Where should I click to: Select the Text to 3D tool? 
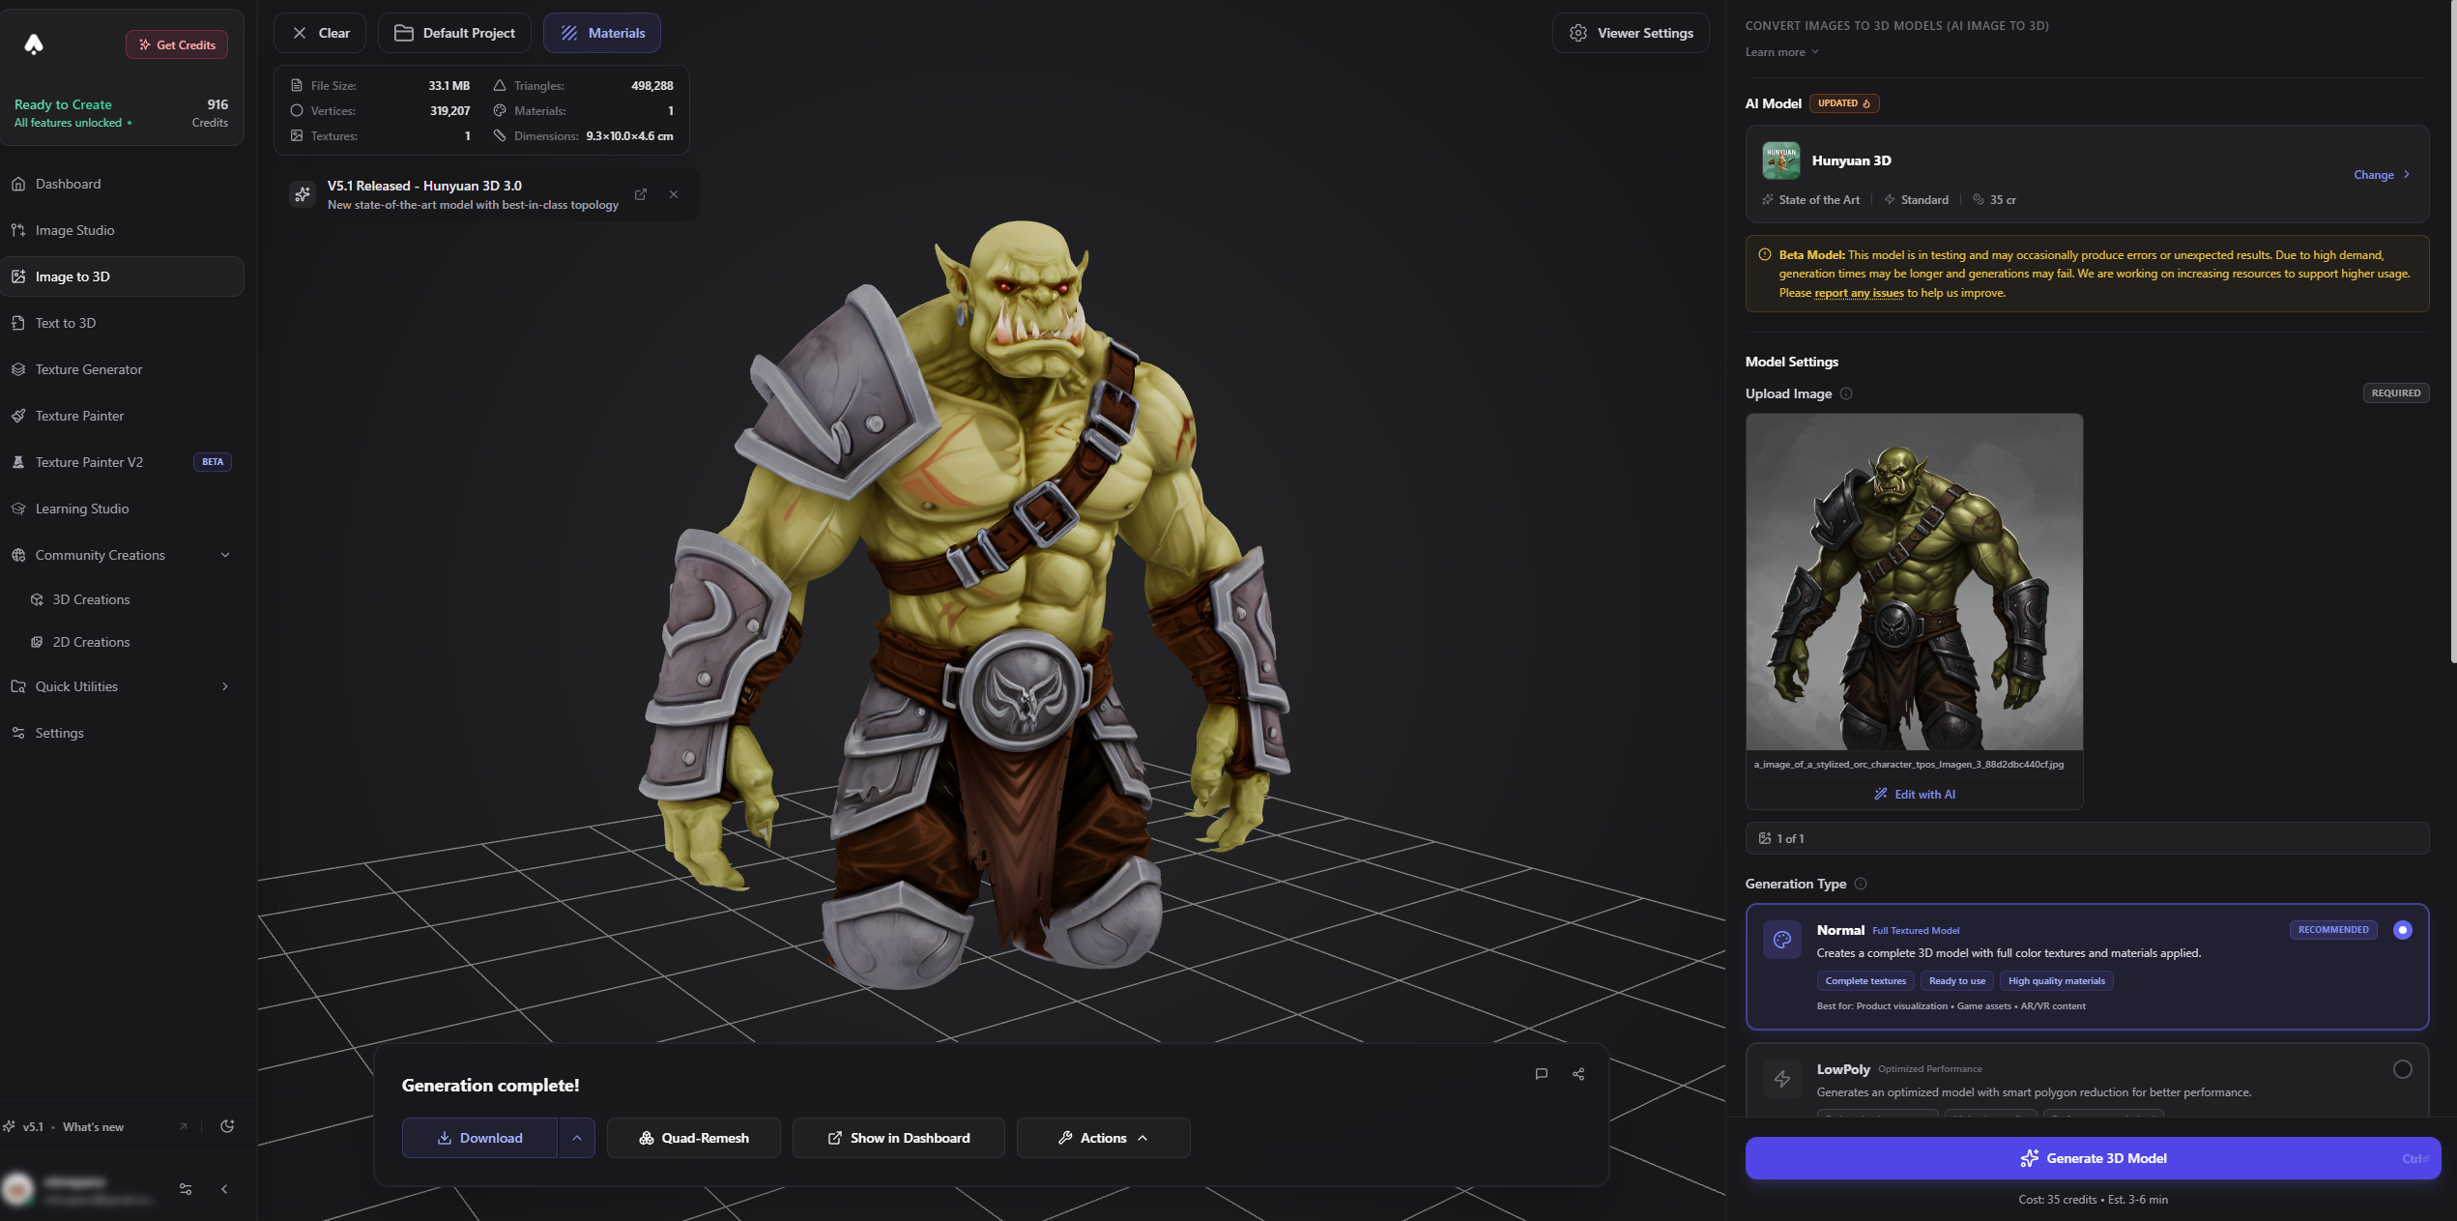click(66, 322)
